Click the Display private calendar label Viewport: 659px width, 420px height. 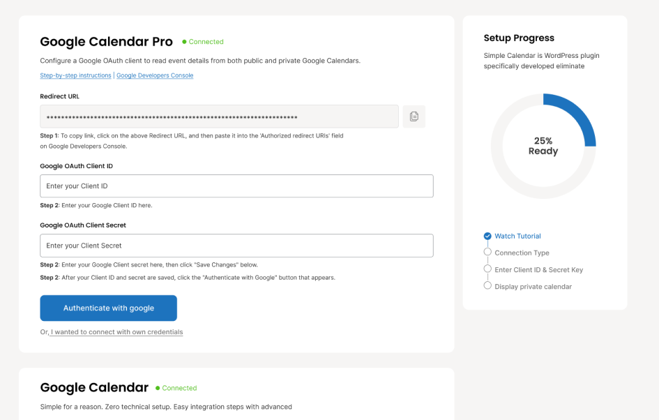pos(533,286)
